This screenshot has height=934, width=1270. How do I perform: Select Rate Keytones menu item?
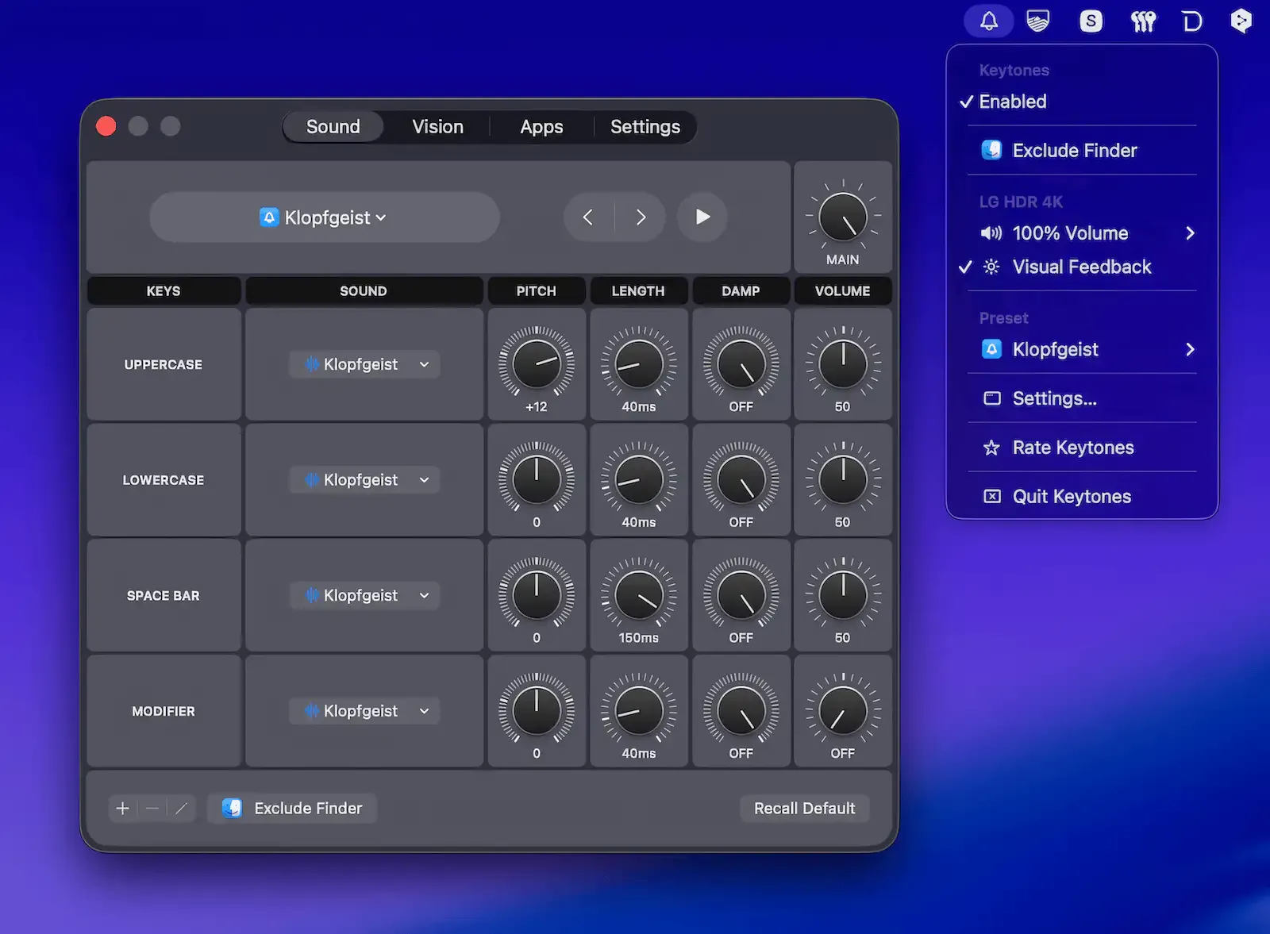tap(1082, 448)
